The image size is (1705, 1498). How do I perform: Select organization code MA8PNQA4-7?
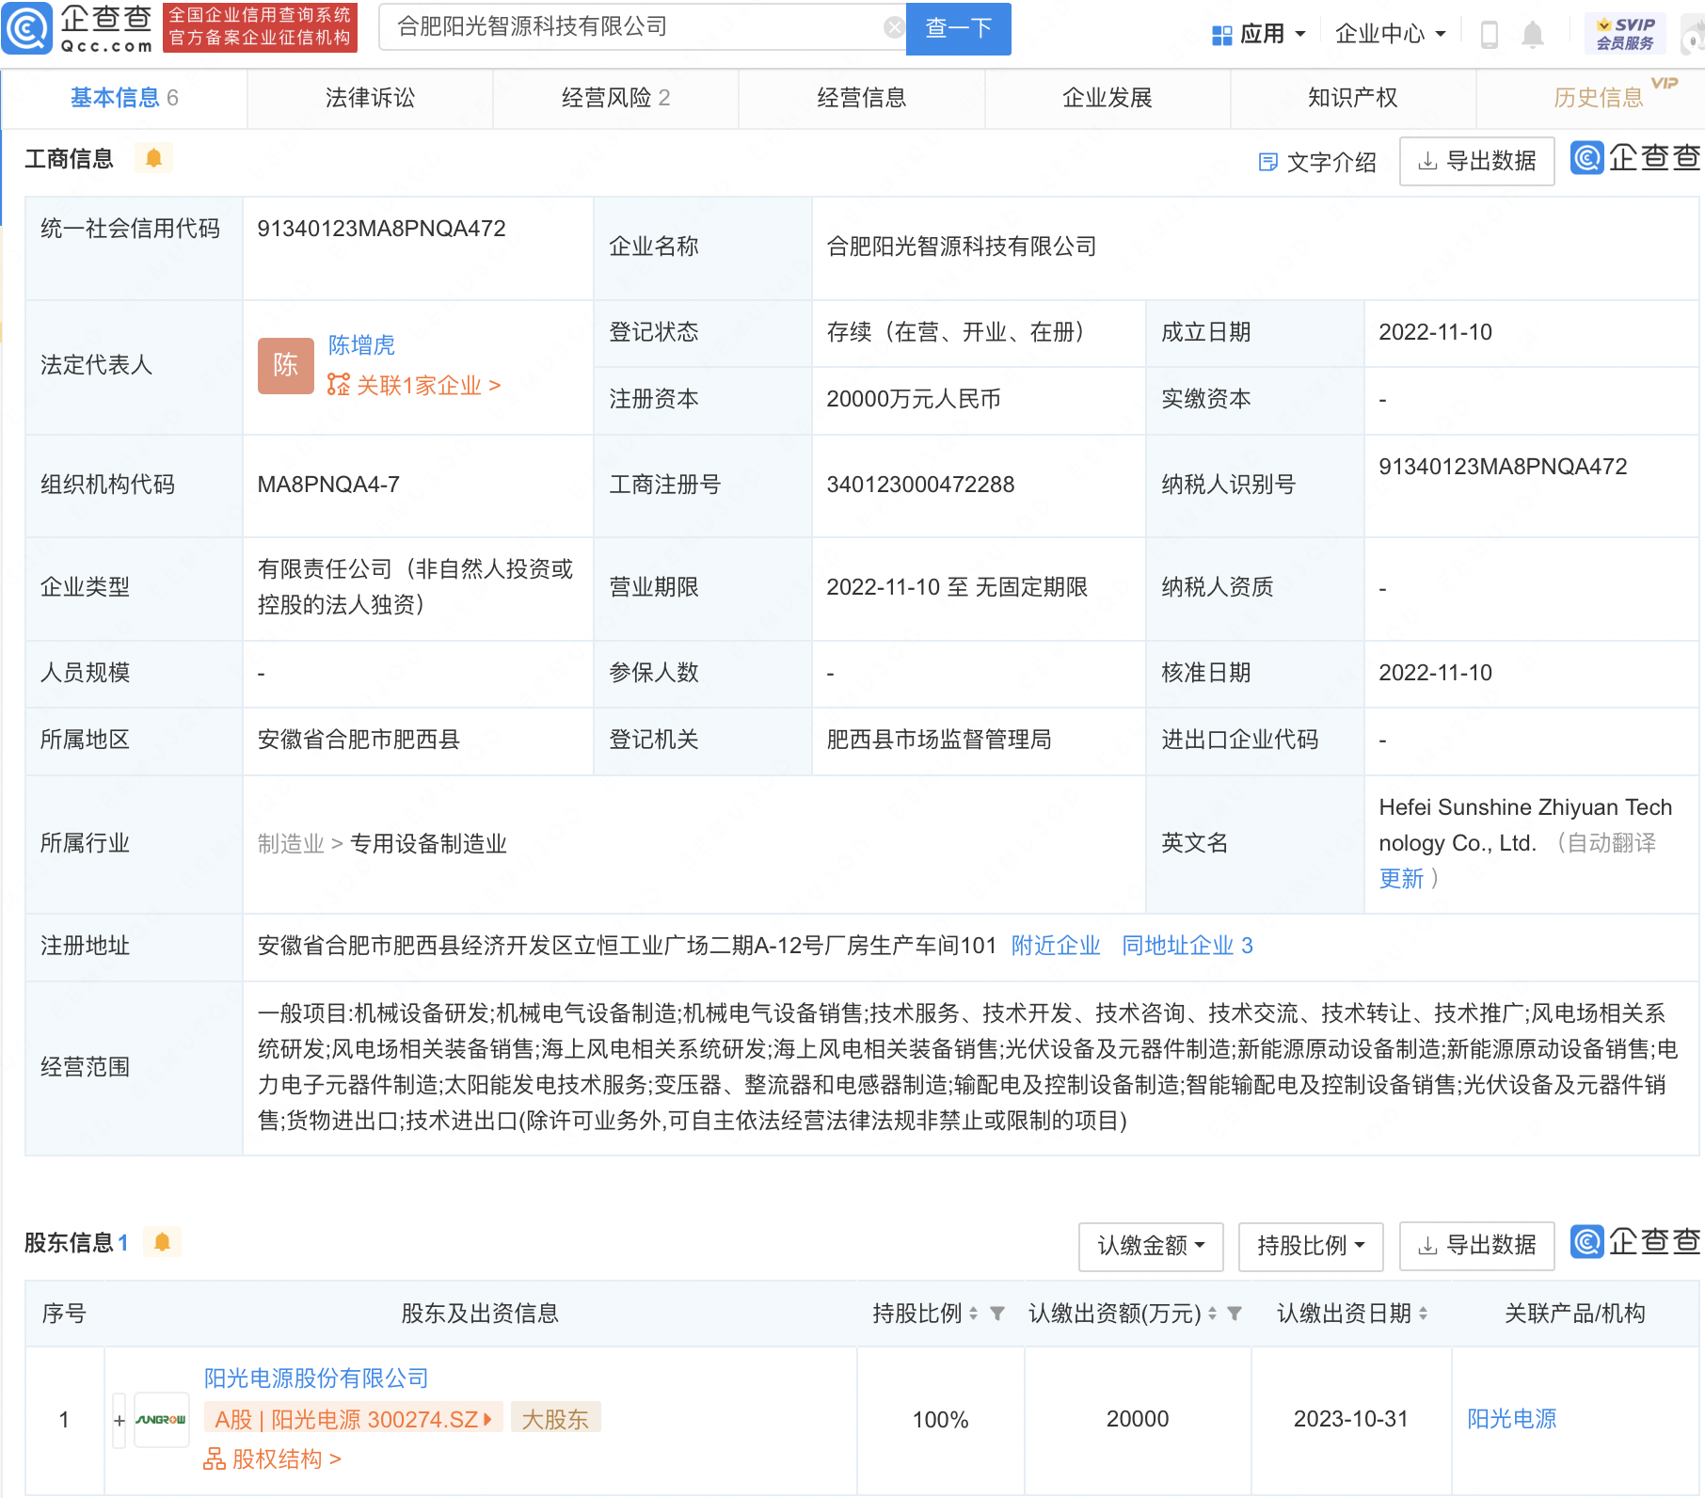tap(328, 485)
